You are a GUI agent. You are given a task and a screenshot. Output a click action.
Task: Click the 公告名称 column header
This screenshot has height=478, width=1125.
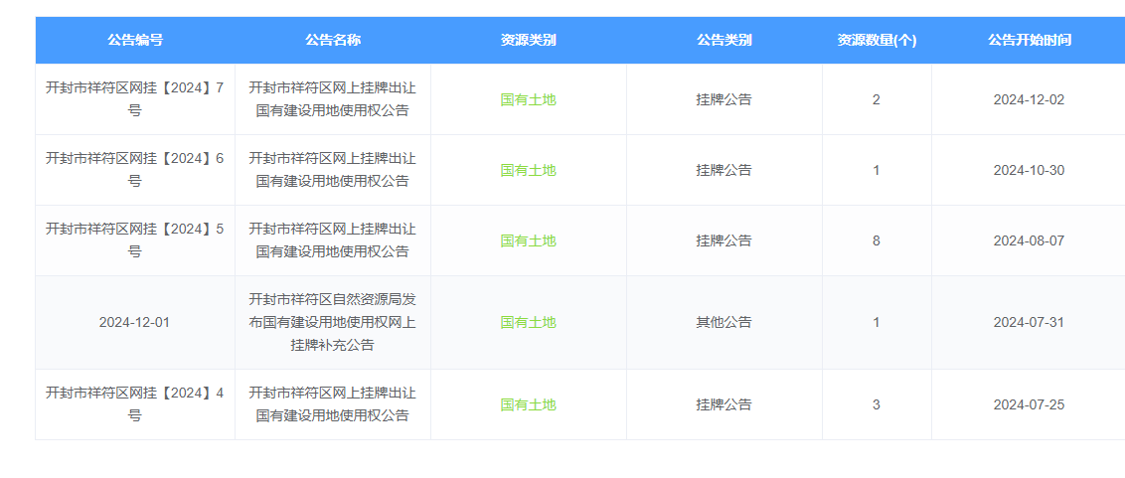point(332,40)
